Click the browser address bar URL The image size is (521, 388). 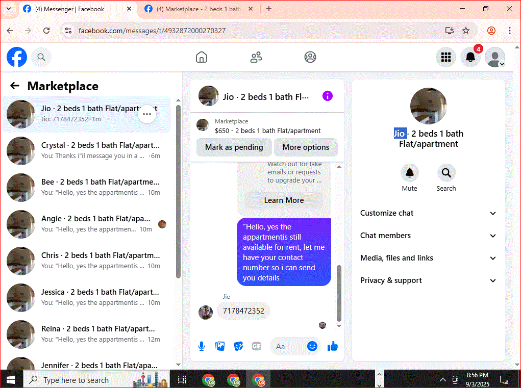(152, 31)
